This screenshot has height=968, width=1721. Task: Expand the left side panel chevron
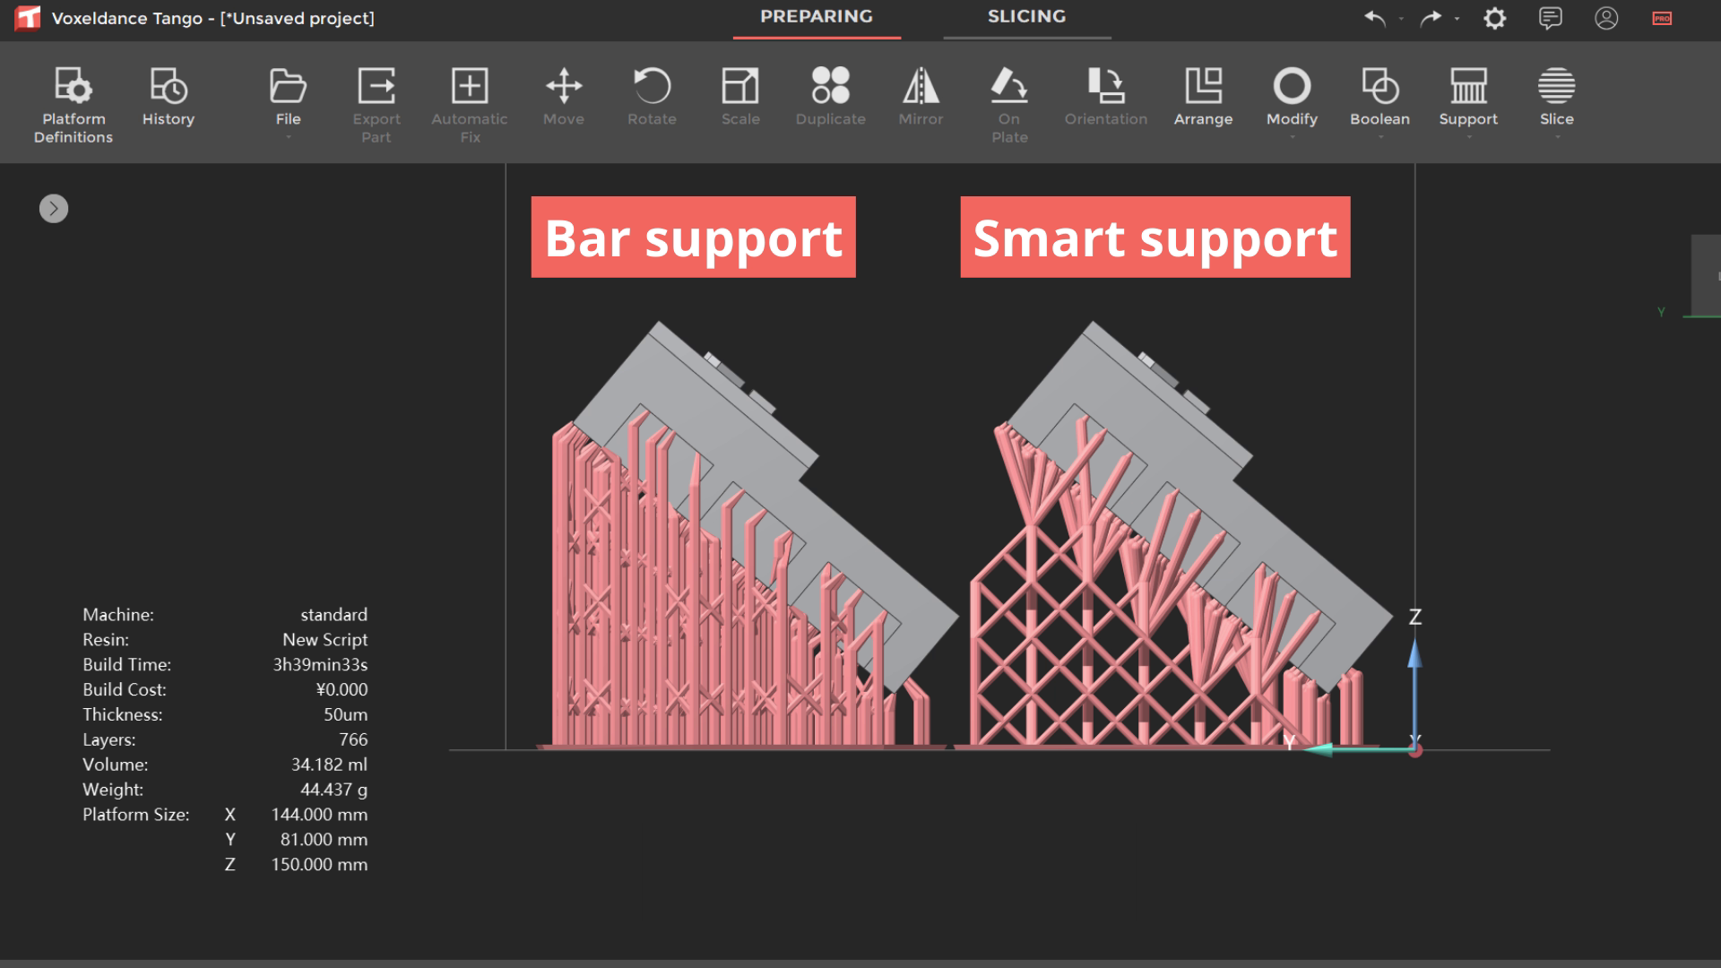coord(54,208)
